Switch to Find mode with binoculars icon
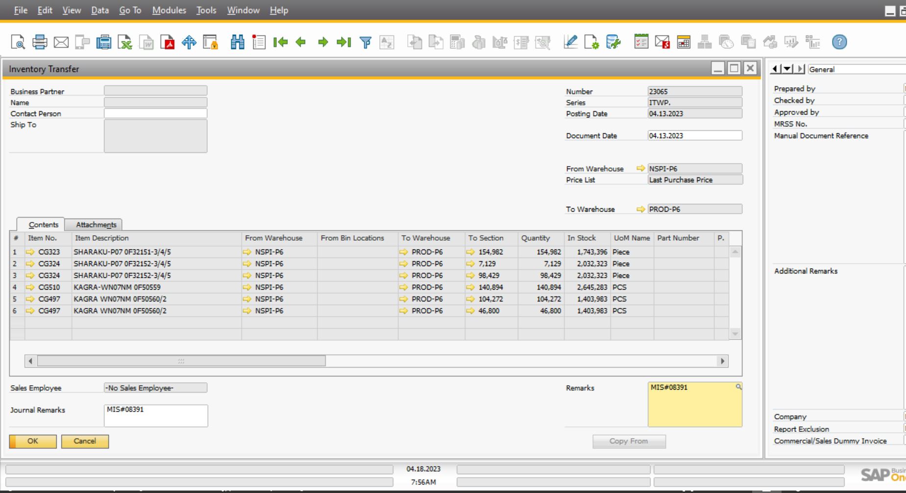The image size is (906, 493). 238,42
